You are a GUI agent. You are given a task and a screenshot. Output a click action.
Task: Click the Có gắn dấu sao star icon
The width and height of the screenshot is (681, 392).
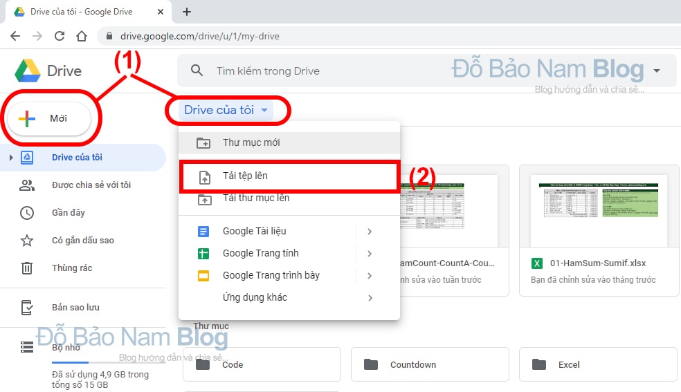(27, 240)
